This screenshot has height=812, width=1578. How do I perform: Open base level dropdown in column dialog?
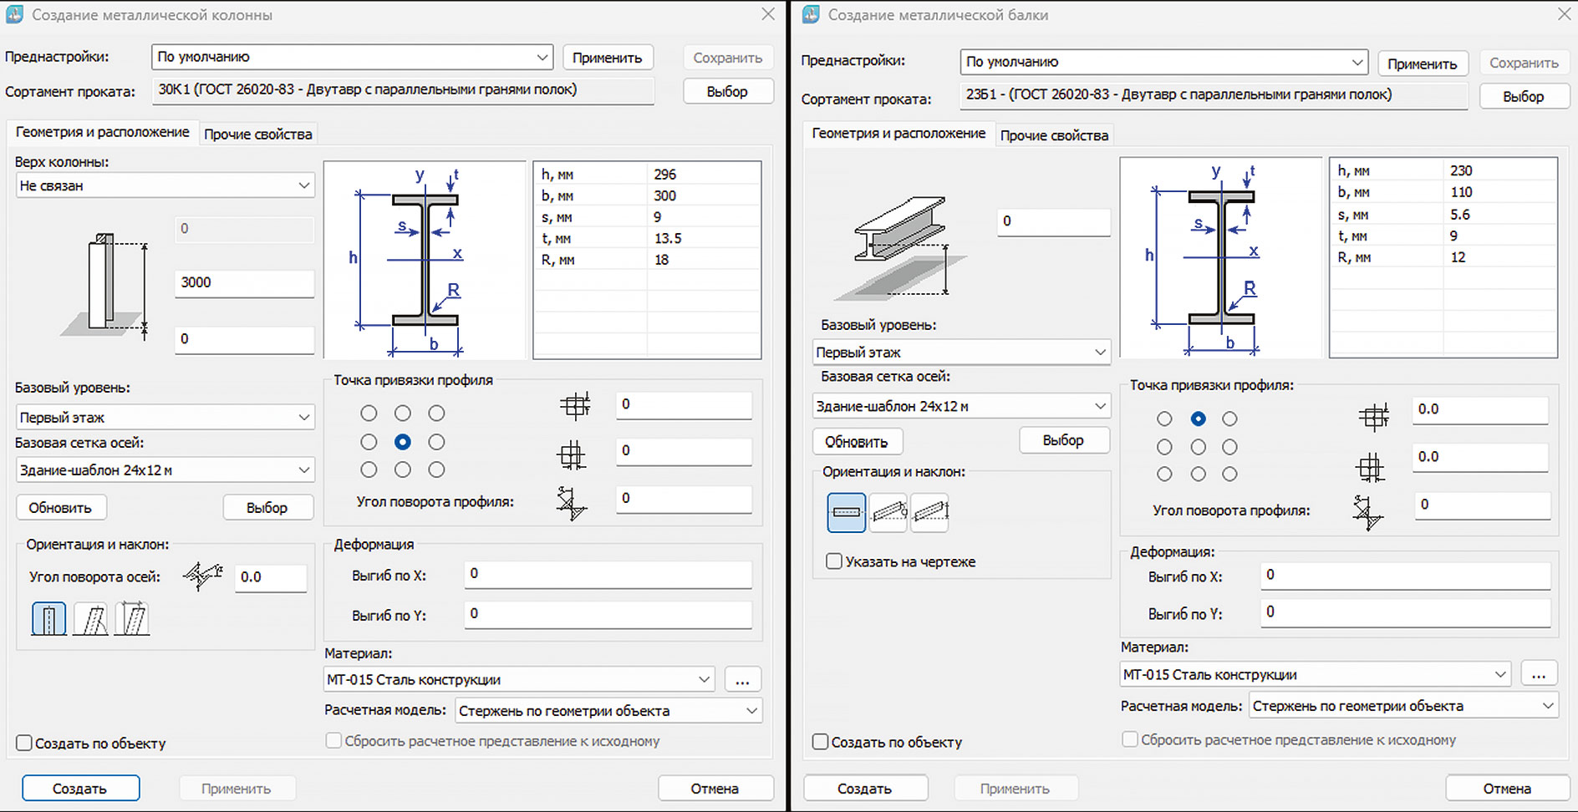coord(165,417)
